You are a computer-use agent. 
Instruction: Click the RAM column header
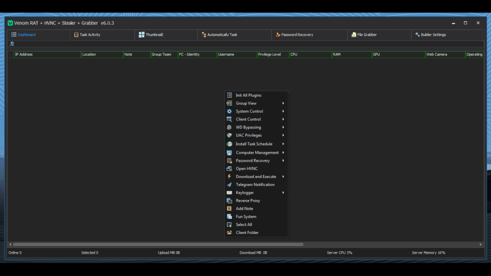[x=351, y=55]
